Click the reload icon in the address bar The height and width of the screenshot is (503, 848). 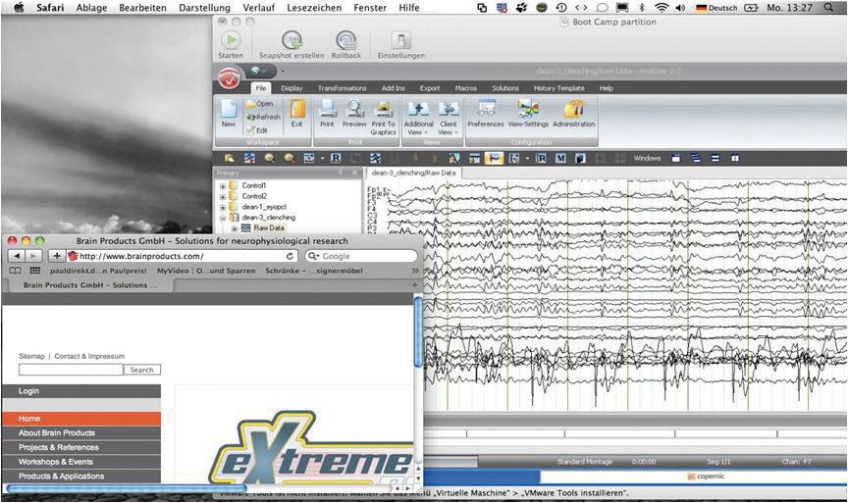coord(290,256)
